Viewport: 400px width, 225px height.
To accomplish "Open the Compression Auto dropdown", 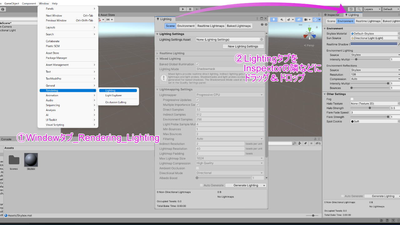I will pyautogui.click(x=375, y=79).
